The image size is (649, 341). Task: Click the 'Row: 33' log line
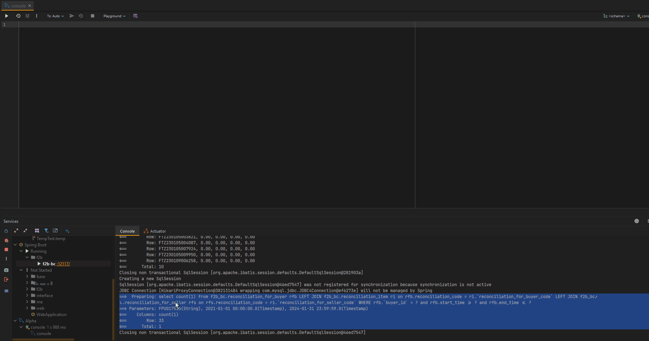pyautogui.click(x=155, y=321)
